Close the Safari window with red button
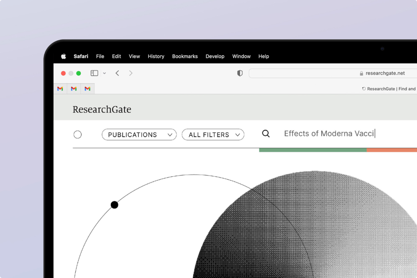417x278 pixels. point(63,73)
